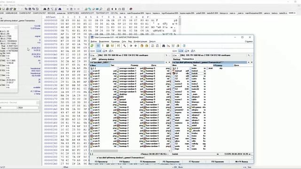Click the red icon at hex editor toolbar end
The height and width of the screenshot is (169, 301).
pyautogui.click(x=131, y=9)
